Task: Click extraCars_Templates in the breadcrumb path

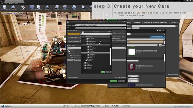Action: click(x=160, y=22)
